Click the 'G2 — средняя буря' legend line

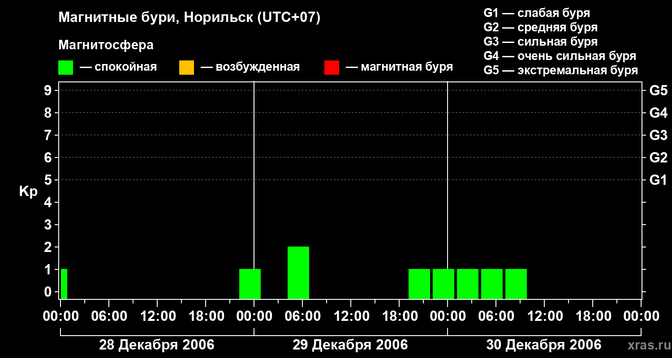tap(541, 27)
